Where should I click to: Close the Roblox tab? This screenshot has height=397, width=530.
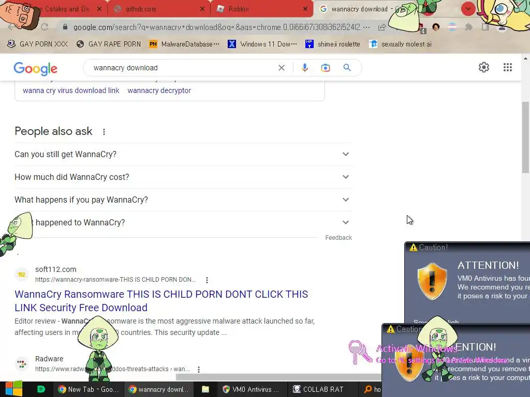305,9
